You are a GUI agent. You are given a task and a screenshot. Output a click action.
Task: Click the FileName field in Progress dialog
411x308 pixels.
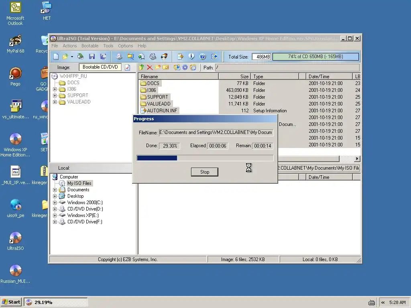coord(216,132)
